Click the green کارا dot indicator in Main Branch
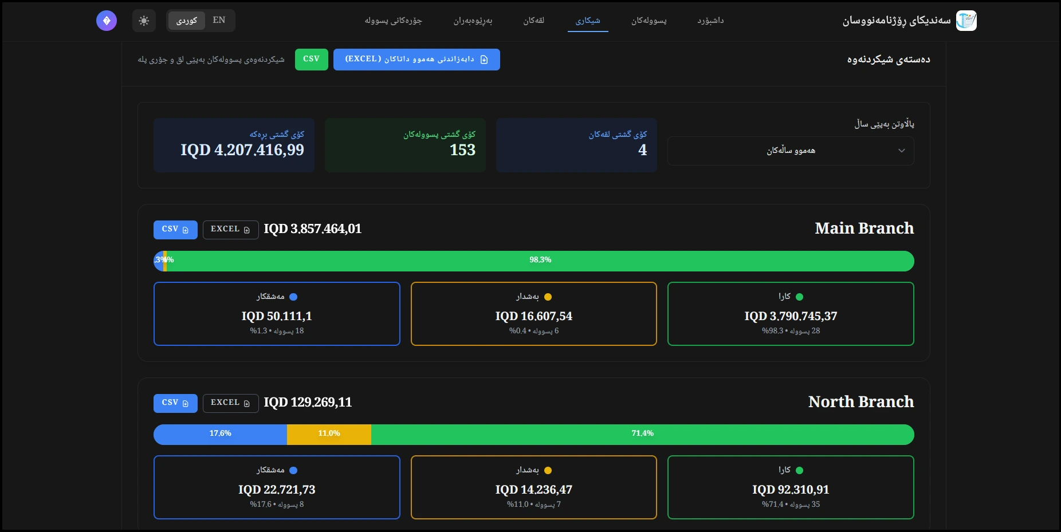This screenshot has height=532, width=1061. (x=800, y=297)
